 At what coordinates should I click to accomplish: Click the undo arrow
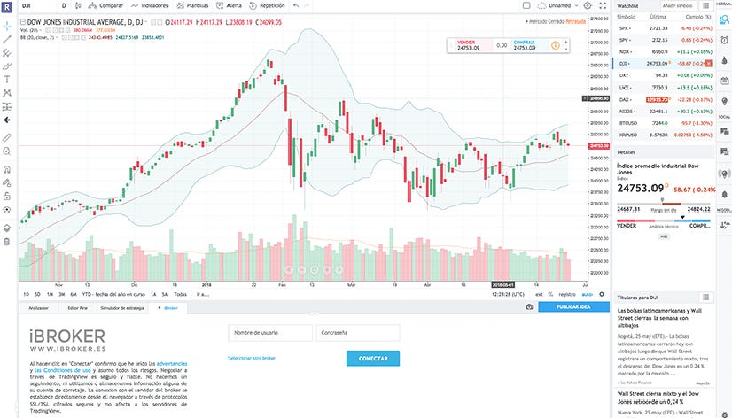tap(296, 5)
